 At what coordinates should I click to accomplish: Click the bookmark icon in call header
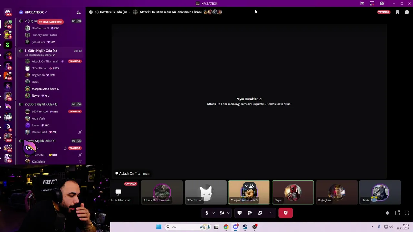[398, 12]
